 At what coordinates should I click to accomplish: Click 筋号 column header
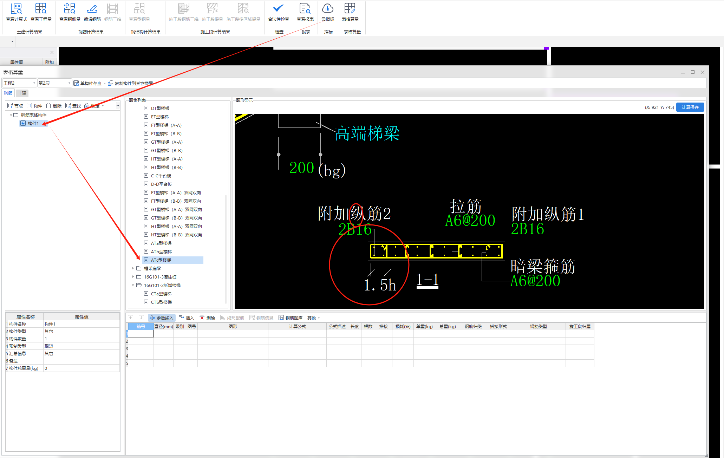[x=141, y=326]
